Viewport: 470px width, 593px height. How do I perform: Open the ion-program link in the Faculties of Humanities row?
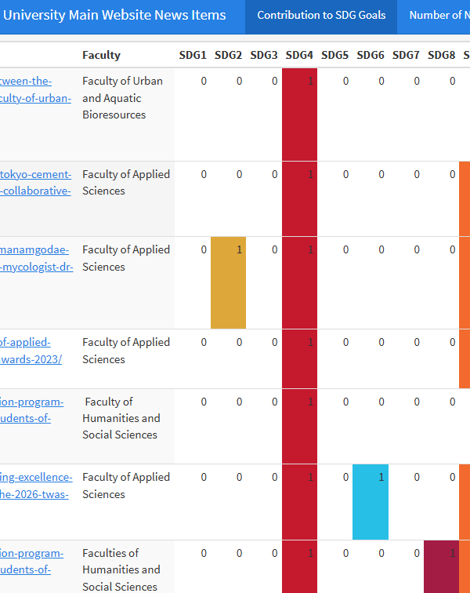[x=31, y=562]
